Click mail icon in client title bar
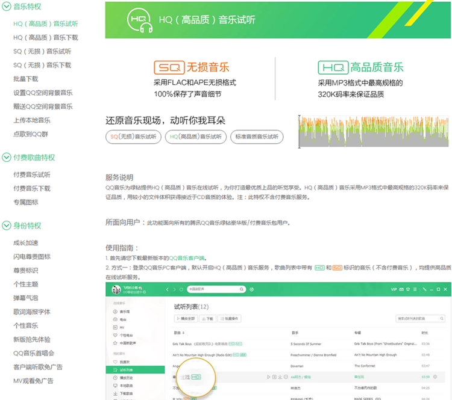This screenshot has width=452, height=400. [x=401, y=289]
